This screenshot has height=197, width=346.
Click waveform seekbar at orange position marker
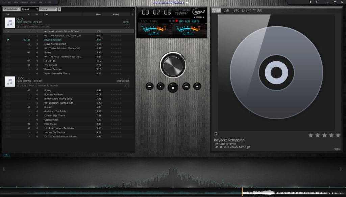242,192
